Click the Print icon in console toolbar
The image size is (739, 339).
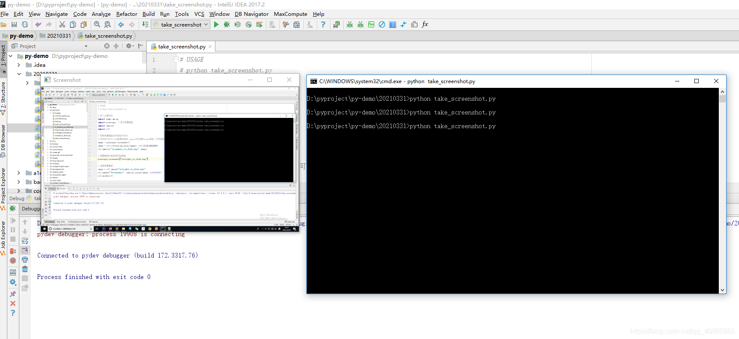[x=25, y=260]
